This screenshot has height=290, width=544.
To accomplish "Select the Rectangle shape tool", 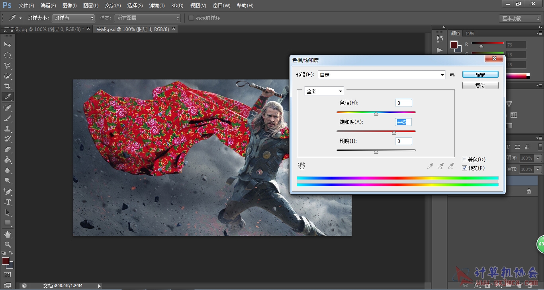I will pos(7,223).
